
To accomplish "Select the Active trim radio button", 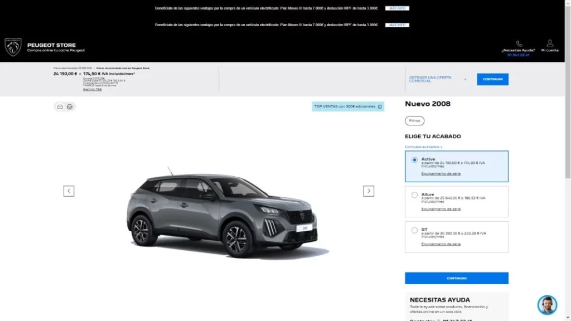I will (414, 160).
